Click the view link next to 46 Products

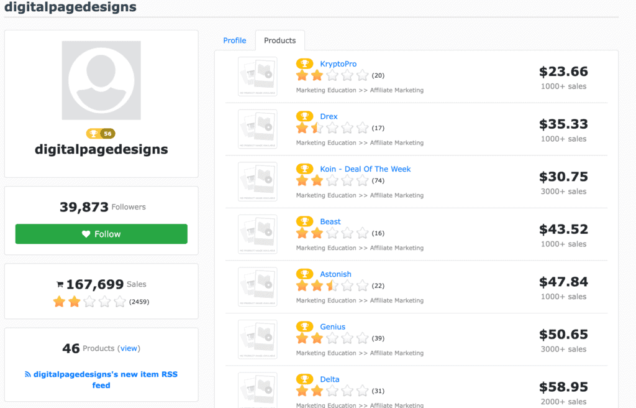tap(129, 348)
